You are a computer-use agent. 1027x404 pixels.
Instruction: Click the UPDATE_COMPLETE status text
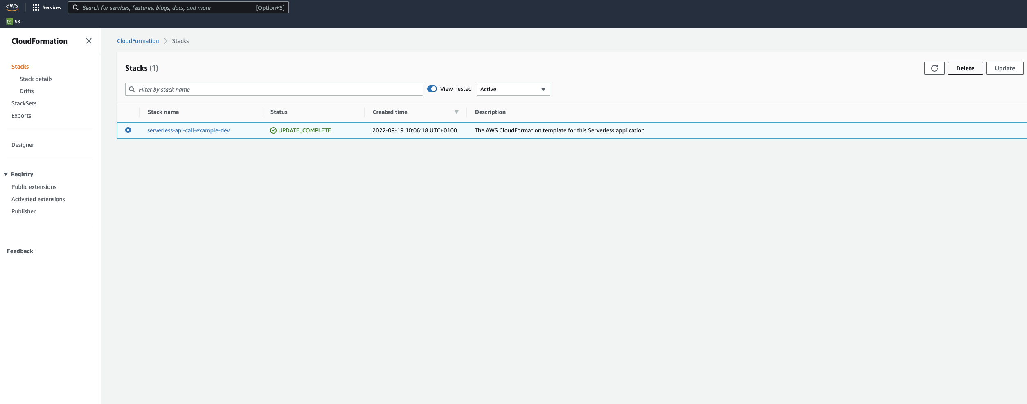[x=304, y=130]
